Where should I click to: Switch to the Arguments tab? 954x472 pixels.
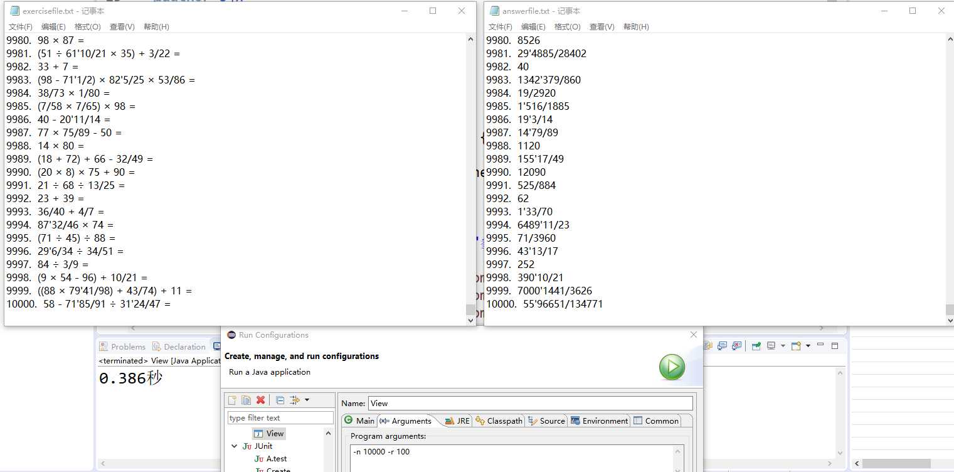pos(406,421)
